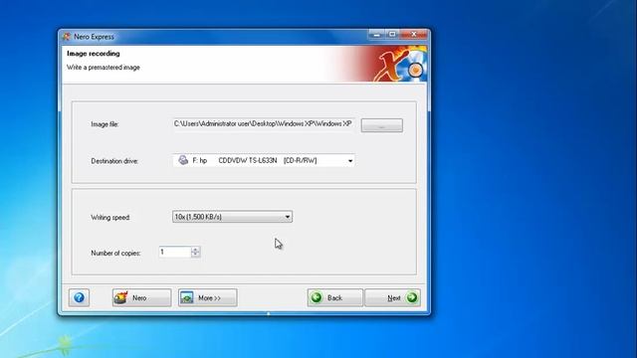Browse for image file with ... button
The height and width of the screenshot is (358, 637).
382,125
